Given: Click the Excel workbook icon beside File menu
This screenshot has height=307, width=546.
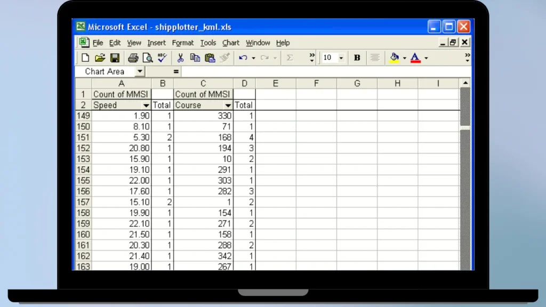Looking at the screenshot, I should click(84, 43).
